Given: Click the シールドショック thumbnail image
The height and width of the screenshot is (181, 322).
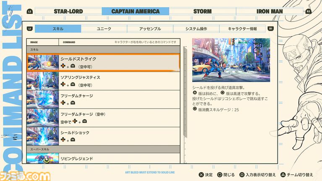Looking at the screenshot, I should click(x=43, y=136).
